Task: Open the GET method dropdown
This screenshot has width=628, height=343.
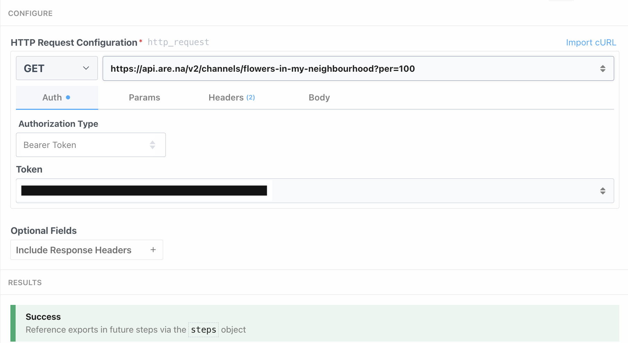Action: tap(57, 68)
